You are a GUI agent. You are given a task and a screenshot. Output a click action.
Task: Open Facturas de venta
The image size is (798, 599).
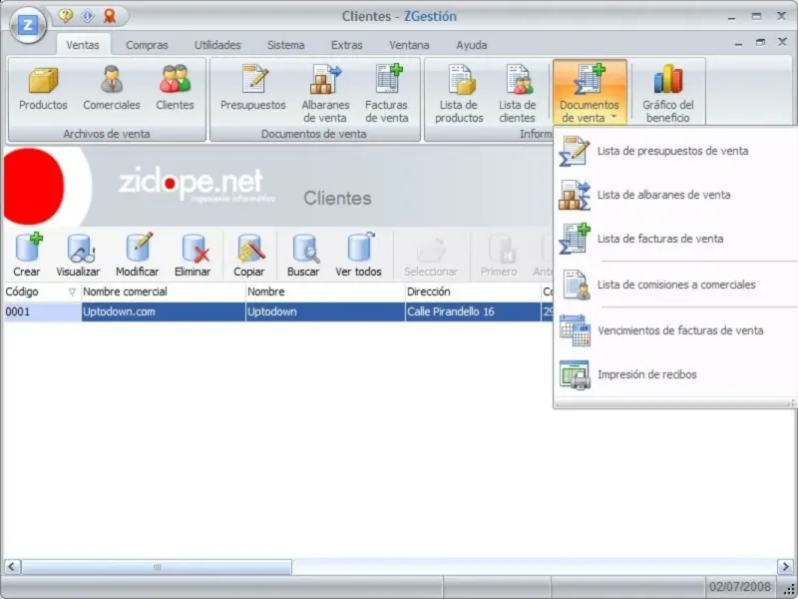pos(387,93)
